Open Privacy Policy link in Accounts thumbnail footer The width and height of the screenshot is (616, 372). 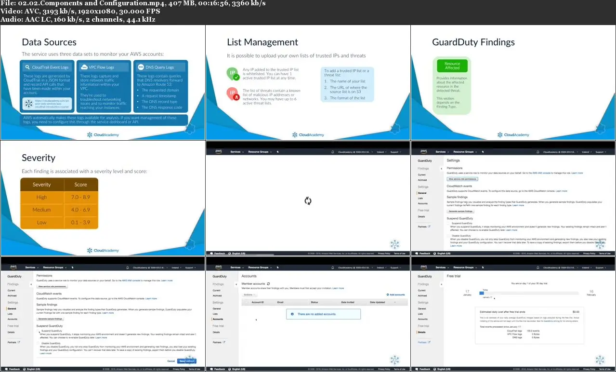[x=384, y=369]
